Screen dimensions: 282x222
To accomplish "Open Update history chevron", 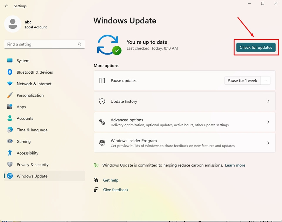I will coord(268,101).
